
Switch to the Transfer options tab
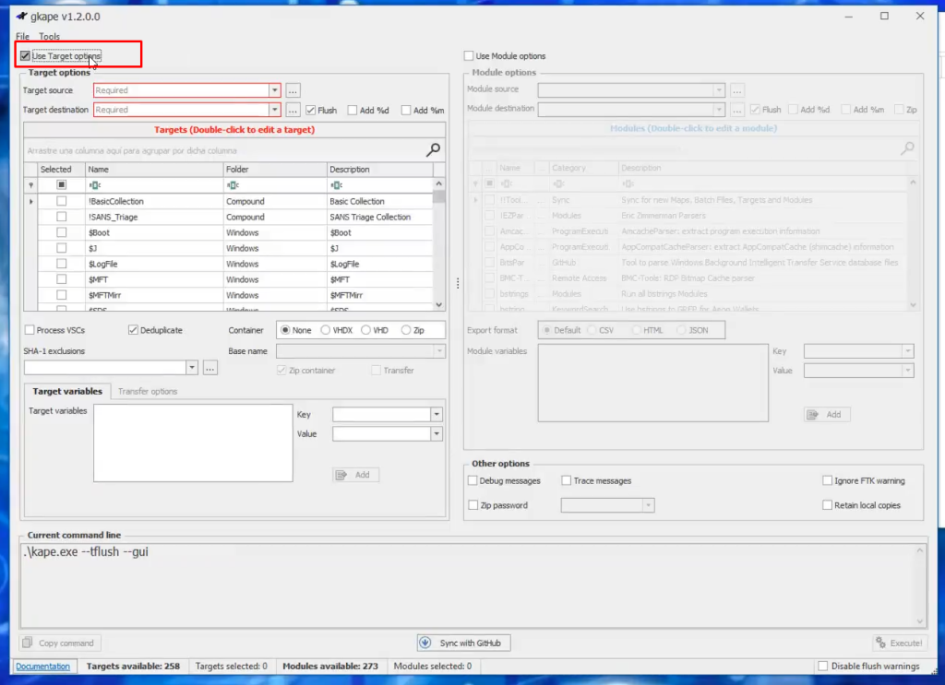pos(148,391)
